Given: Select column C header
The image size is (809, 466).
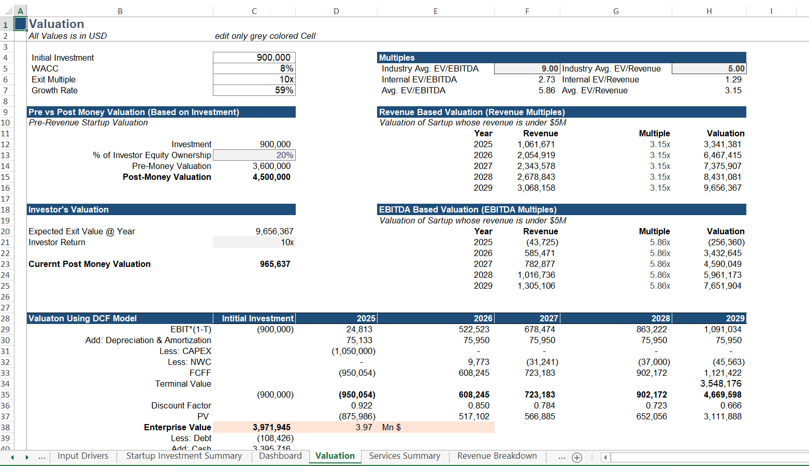Looking at the screenshot, I should 254,11.
